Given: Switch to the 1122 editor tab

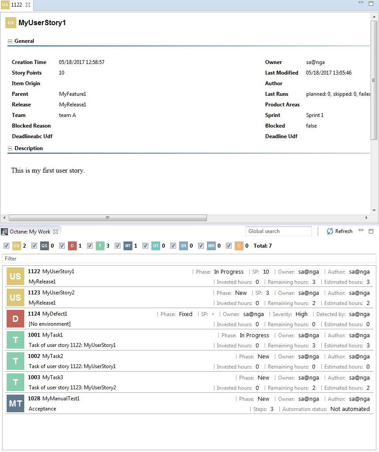Looking at the screenshot, I should pos(16,5).
